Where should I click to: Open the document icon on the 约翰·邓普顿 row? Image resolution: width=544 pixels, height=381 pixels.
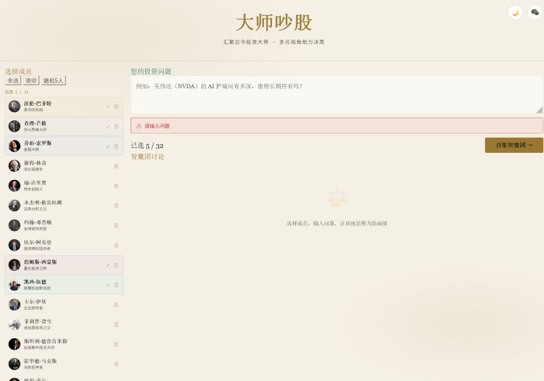coord(116,225)
